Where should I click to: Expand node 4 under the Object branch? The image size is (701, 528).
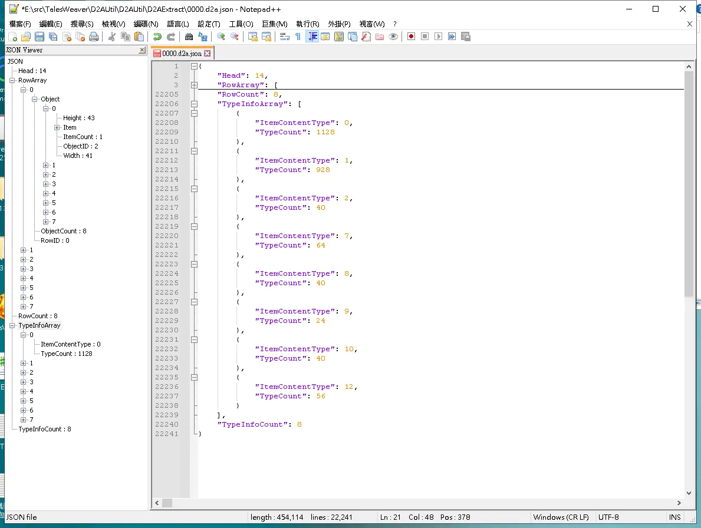pos(45,193)
